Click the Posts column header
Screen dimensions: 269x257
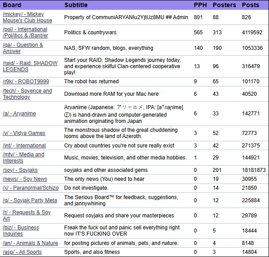(x=250, y=5)
